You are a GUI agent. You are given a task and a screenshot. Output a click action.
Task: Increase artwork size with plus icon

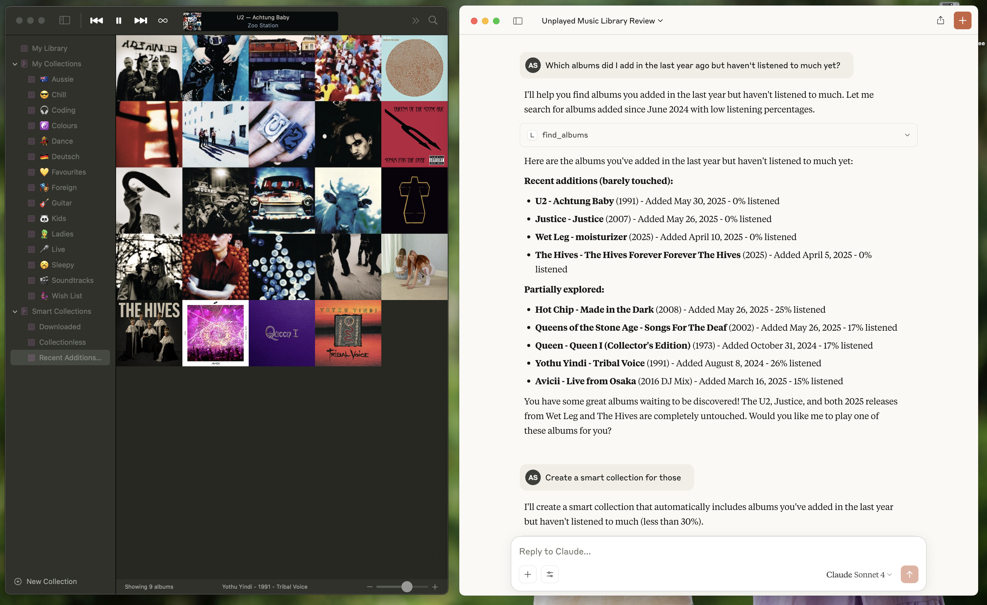coord(435,586)
